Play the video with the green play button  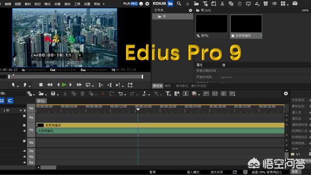(64, 85)
